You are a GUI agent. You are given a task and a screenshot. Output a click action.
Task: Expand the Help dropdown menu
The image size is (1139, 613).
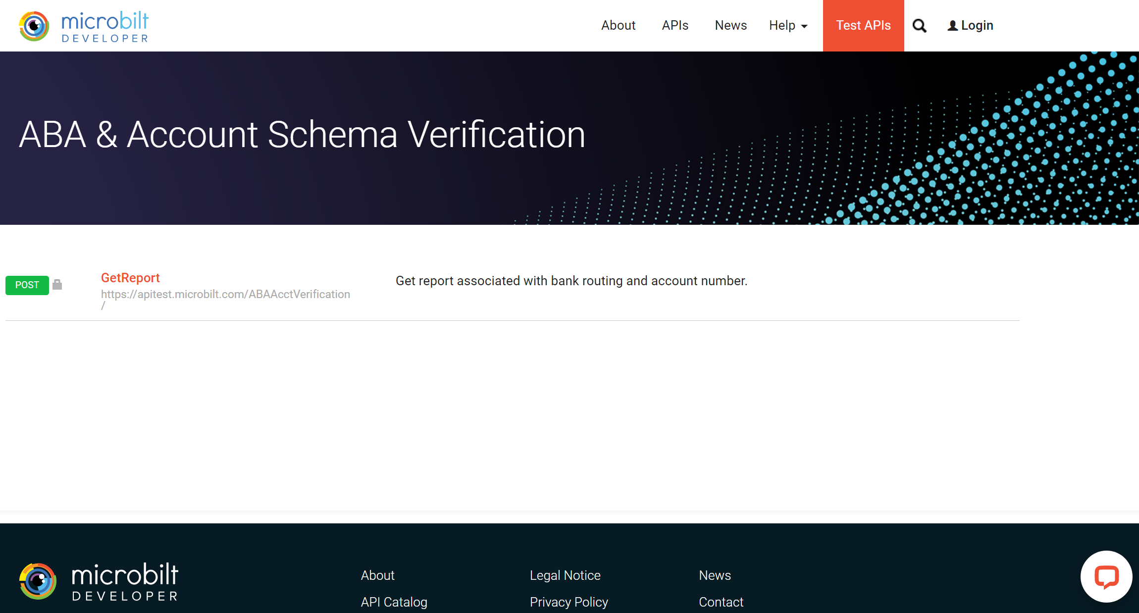click(x=787, y=25)
